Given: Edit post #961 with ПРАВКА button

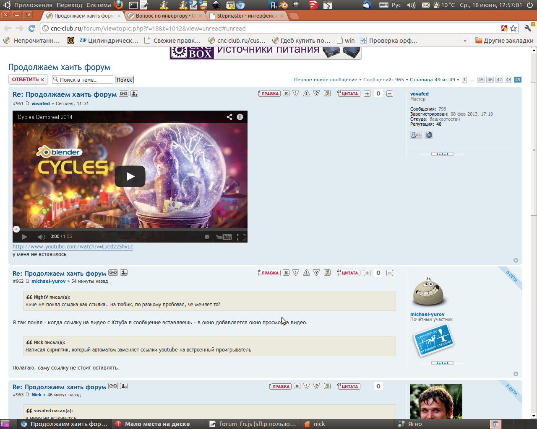Looking at the screenshot, I should 269,93.
